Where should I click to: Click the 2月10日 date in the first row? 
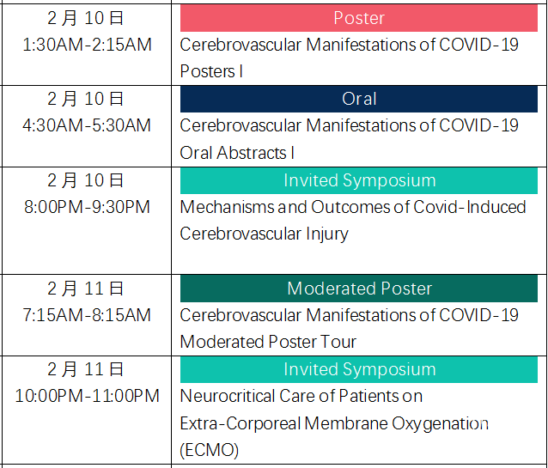point(86,18)
